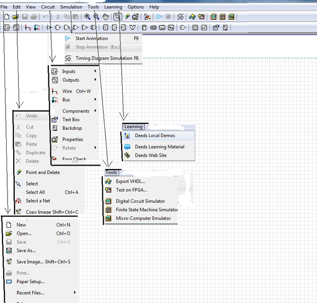Click the blue Start Animation play toolbar icon

159,17
